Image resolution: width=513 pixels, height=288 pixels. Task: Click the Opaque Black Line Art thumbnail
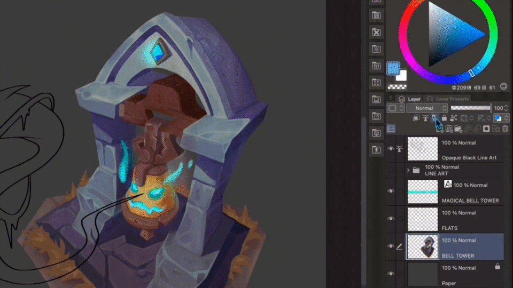point(422,149)
